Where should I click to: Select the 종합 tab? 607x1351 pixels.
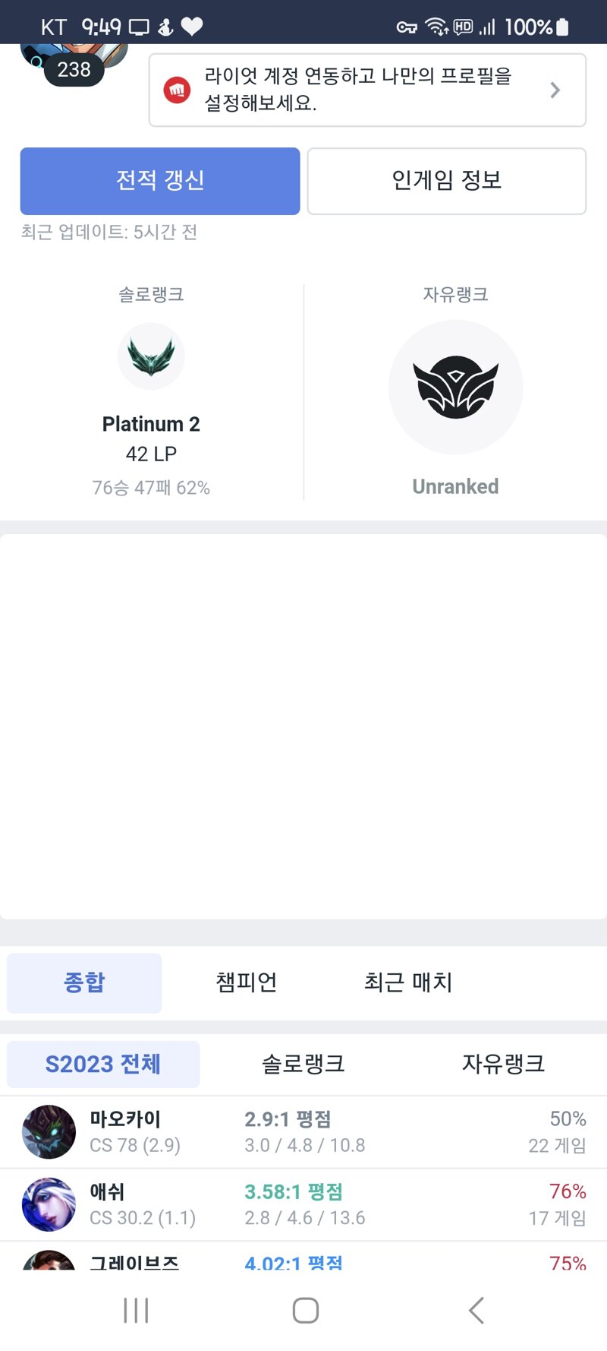click(x=84, y=982)
